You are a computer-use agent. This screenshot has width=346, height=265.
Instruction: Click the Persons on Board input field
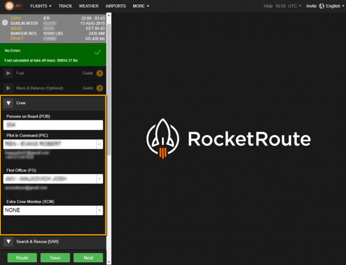tap(53, 125)
